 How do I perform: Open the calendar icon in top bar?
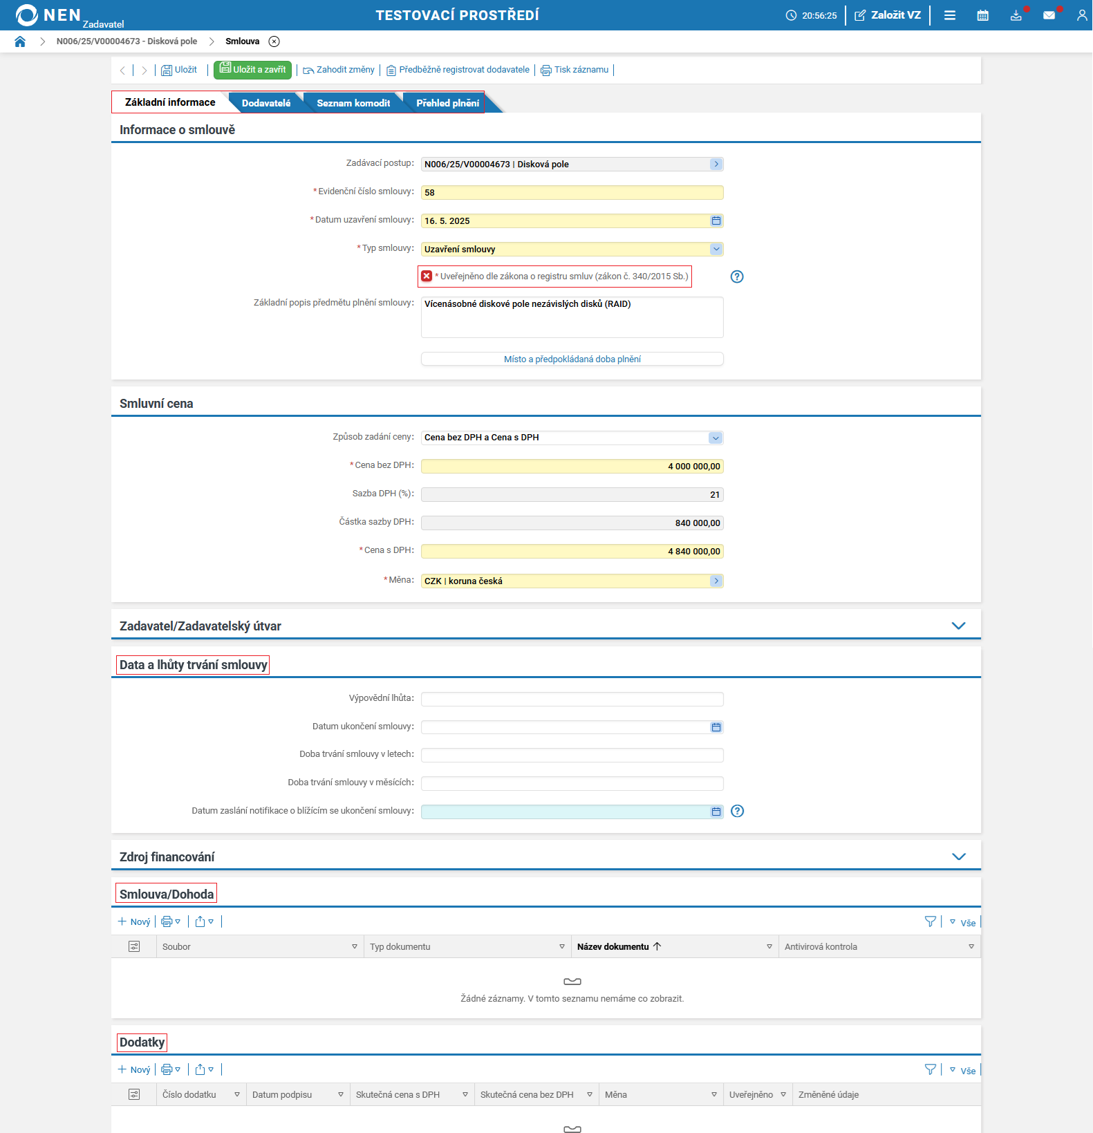[982, 15]
